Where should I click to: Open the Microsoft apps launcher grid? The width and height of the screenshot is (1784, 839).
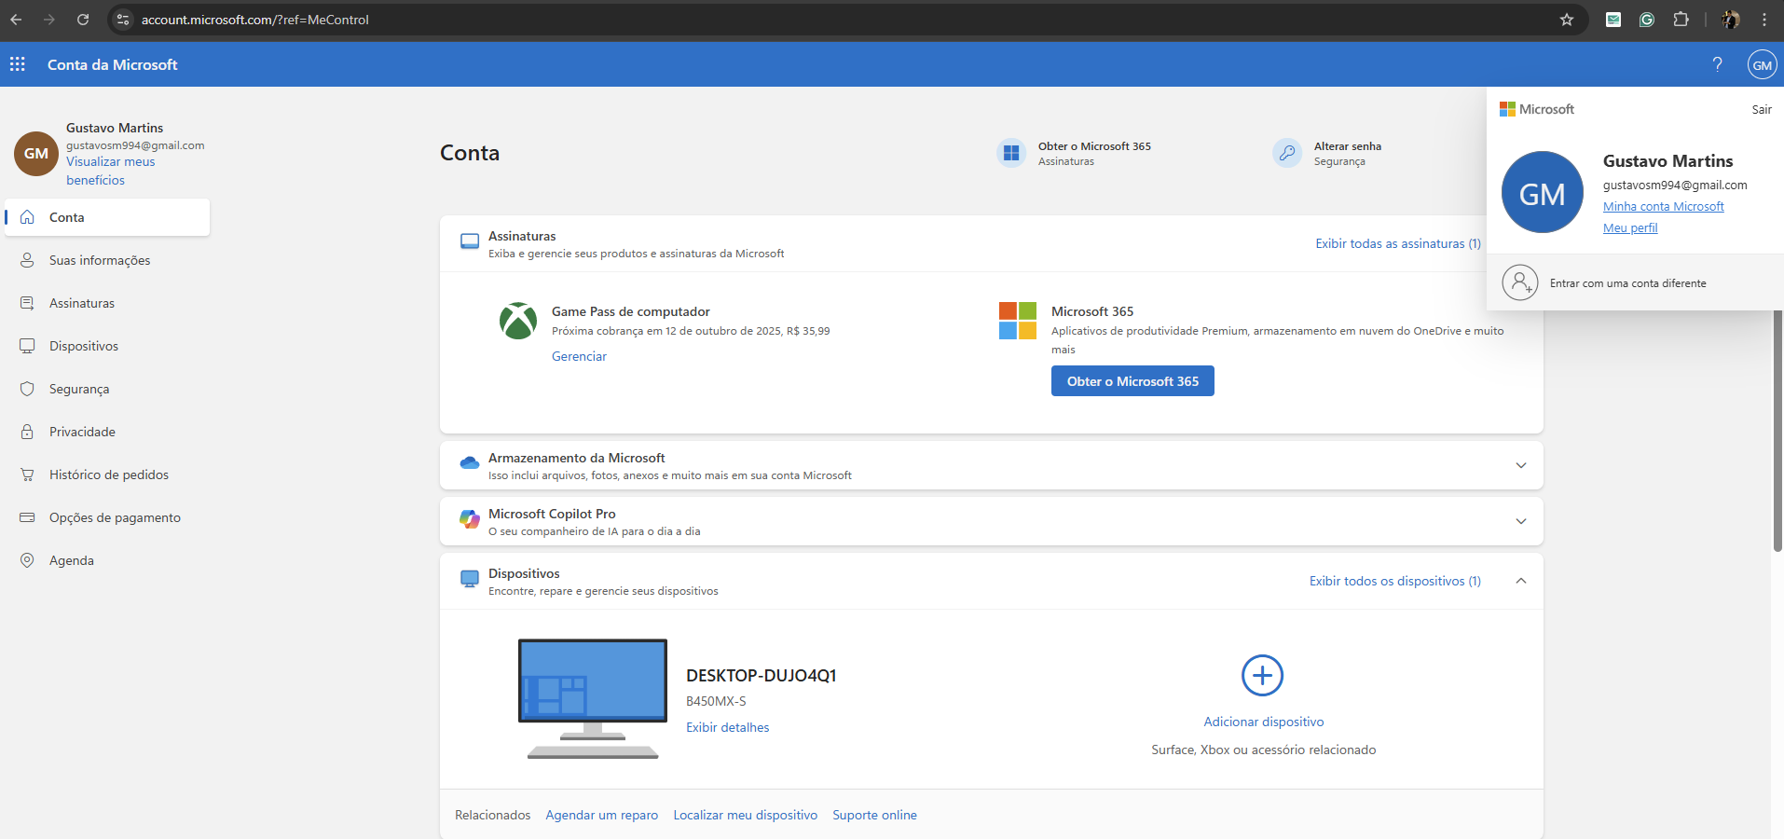[18, 64]
